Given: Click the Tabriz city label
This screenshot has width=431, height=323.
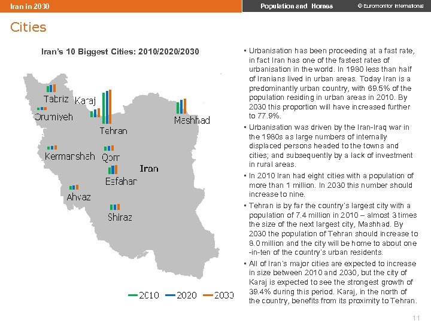Looking at the screenshot, I should click(x=56, y=99).
